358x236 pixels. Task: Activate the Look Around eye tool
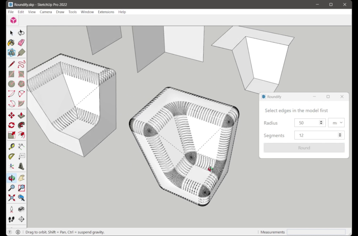click(21, 209)
